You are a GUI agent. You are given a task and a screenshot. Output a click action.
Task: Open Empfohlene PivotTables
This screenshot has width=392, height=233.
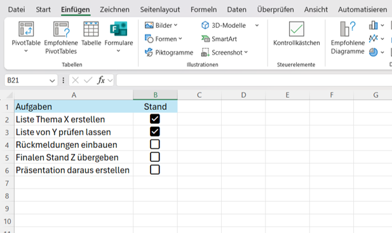61,37
